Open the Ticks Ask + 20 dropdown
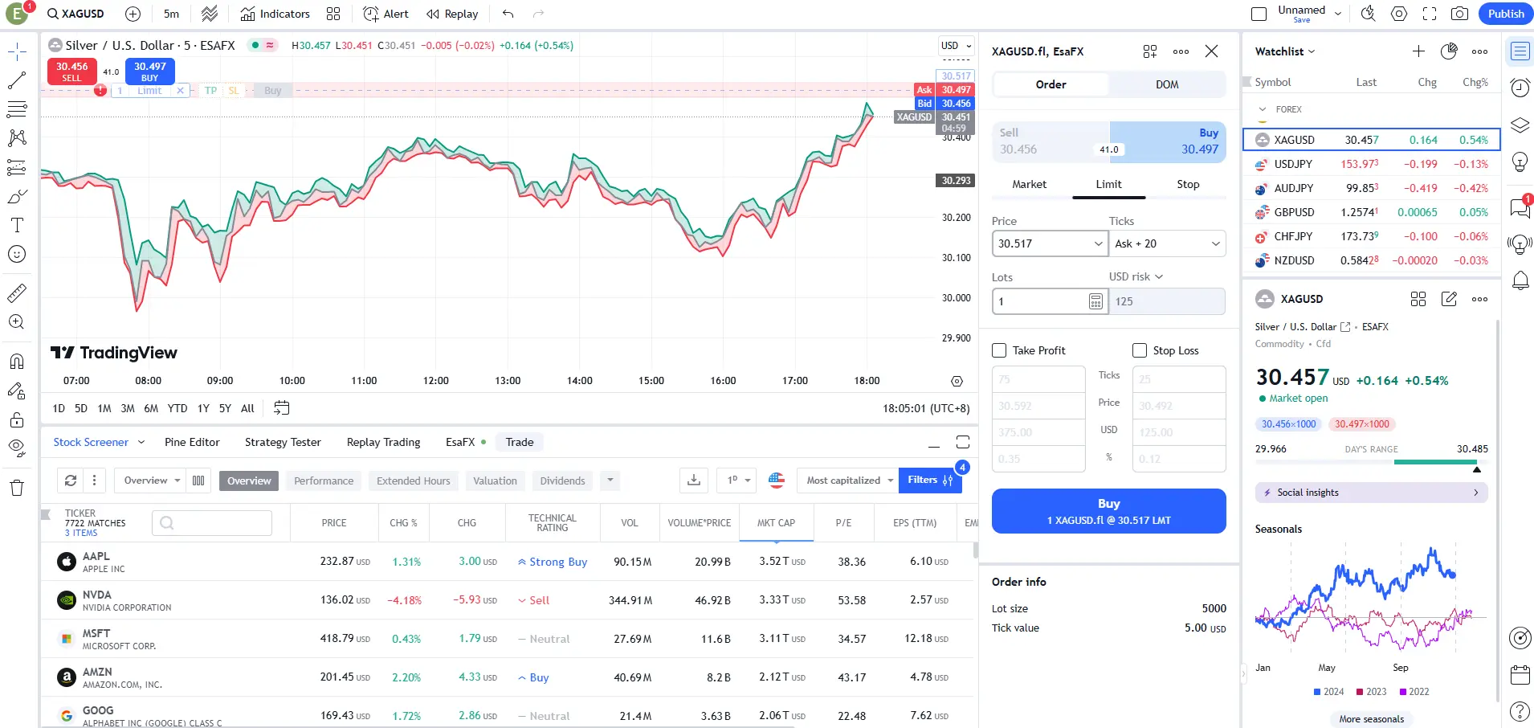This screenshot has height=728, width=1534. (x=1167, y=243)
